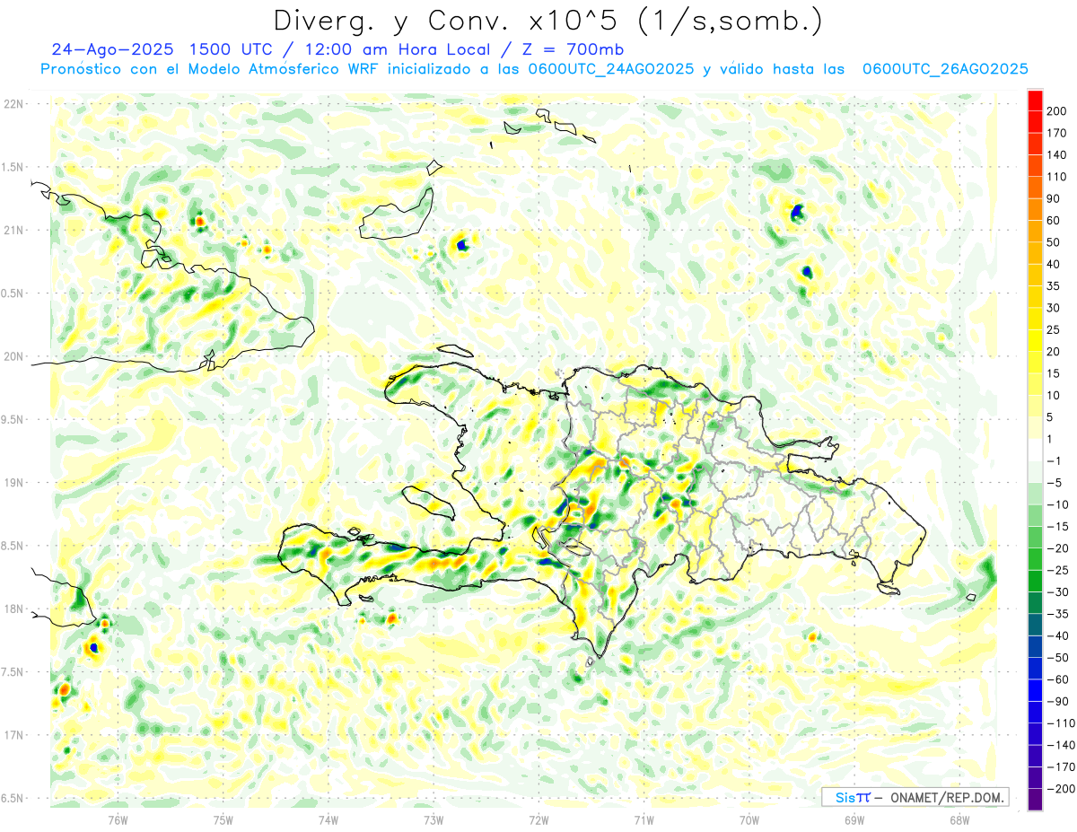Click the positive '25' colorbar value
Screen dimensions: 1077x832
coord(1055,329)
